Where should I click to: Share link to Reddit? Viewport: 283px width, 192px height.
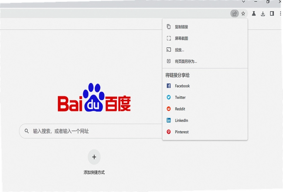[x=205, y=109]
